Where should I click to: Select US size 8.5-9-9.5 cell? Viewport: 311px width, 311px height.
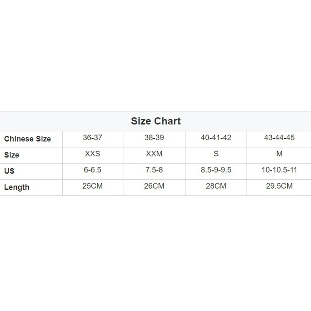click(216, 170)
